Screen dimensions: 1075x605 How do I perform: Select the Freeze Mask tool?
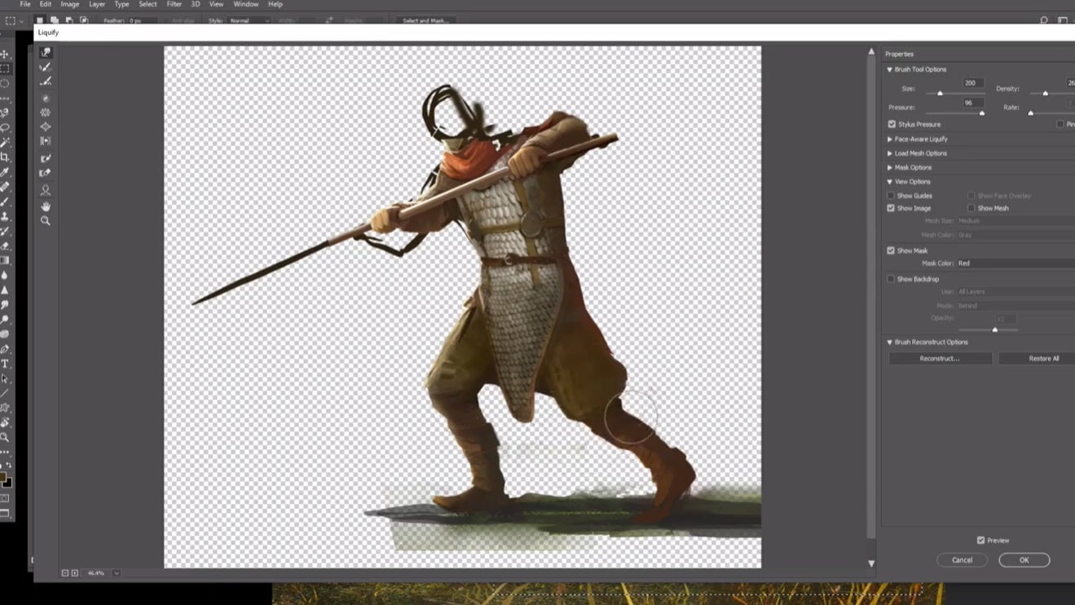tap(46, 159)
